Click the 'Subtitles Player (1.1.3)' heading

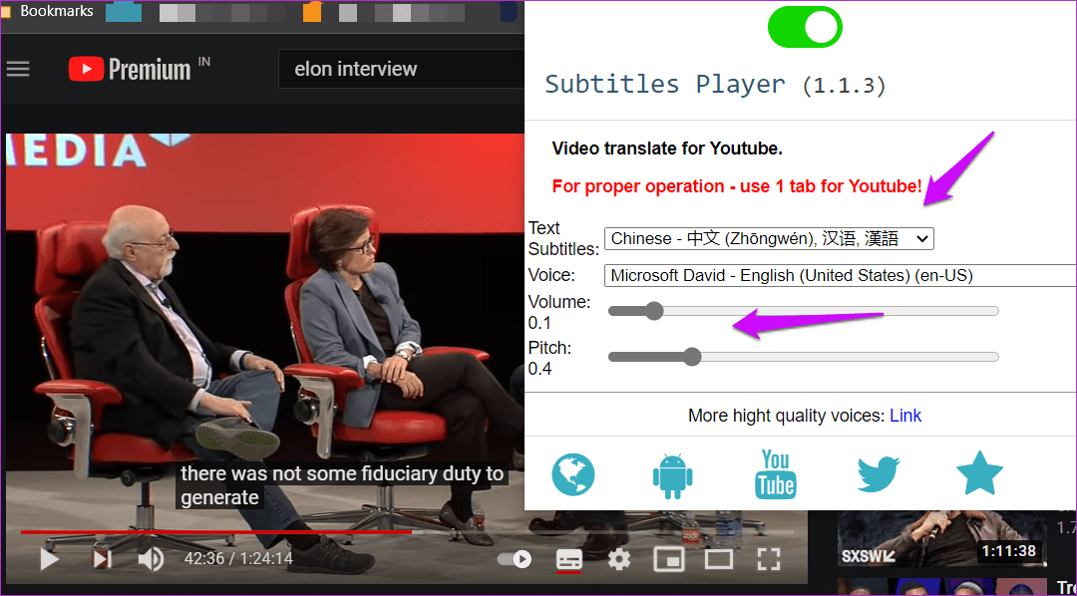pos(715,85)
